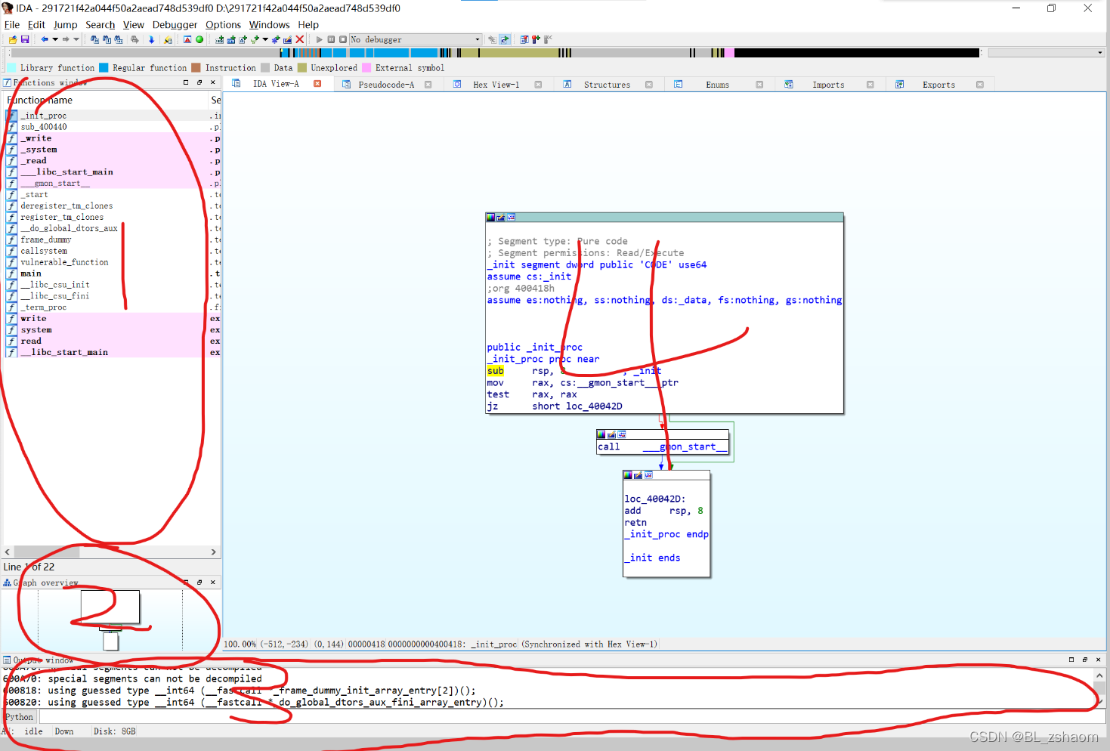Click the pencil edit toolbar icon
The image size is (1110, 751).
pos(287,39)
